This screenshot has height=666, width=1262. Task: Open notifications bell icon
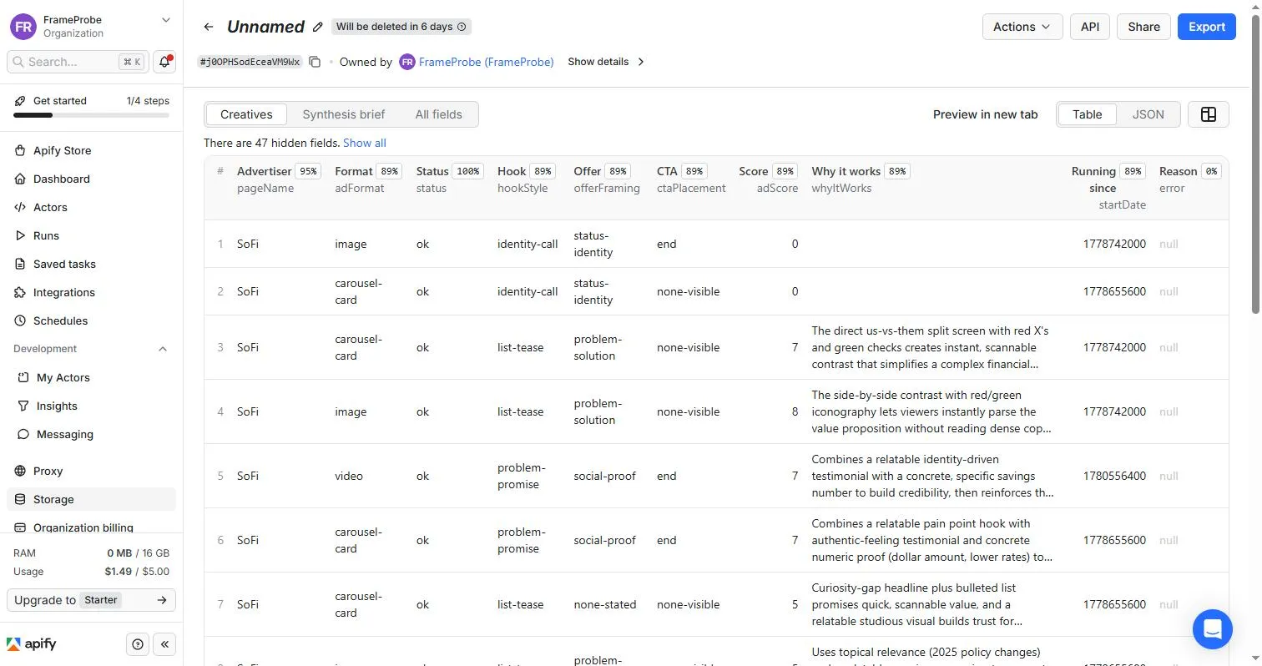tap(164, 62)
